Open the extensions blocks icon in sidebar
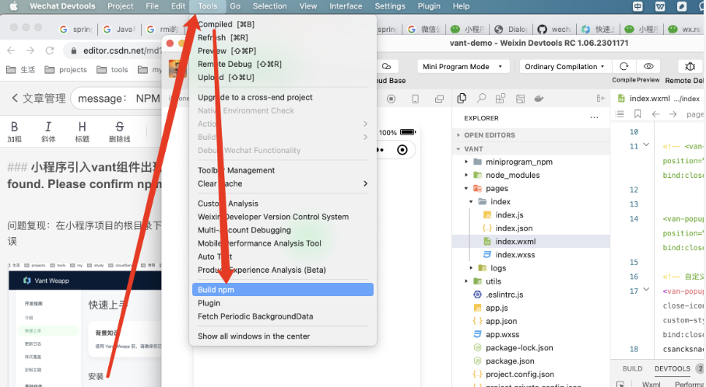Image resolution: width=706 pixels, height=387 pixels. 501,99
